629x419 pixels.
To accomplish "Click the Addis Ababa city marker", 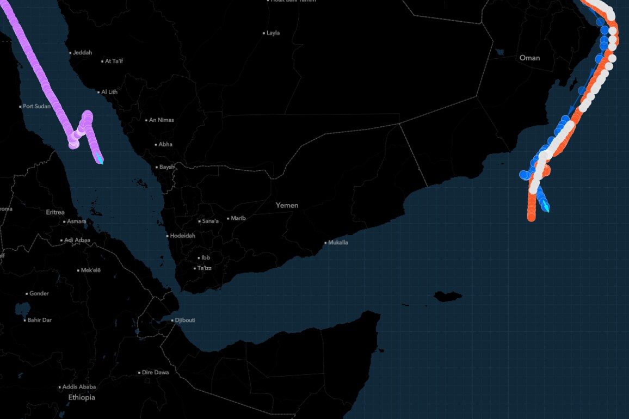I will [x=60, y=387].
